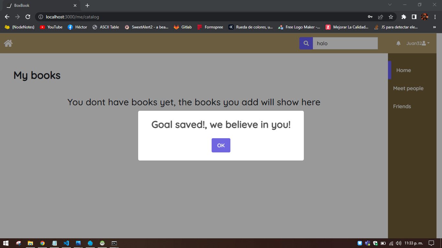Viewport: 442px width, 248px height.
Task: Open the Formspree bookmark
Action: (x=210, y=27)
